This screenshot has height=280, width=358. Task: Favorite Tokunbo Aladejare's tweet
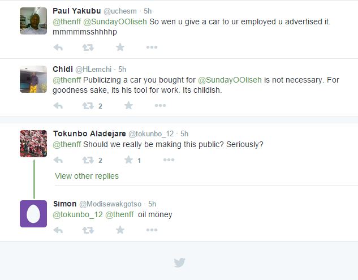click(128, 160)
